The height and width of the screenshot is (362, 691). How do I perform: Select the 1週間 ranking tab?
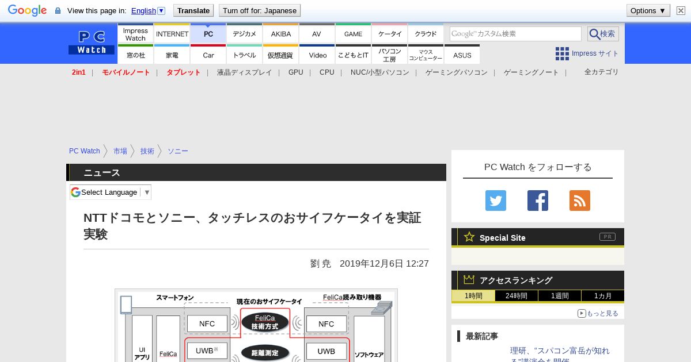560,296
